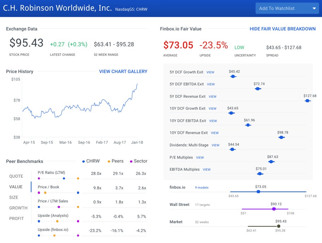This screenshot has height=243, width=322.
Task: Click Hide Fair Value Breakdown link
Action: click(282, 29)
